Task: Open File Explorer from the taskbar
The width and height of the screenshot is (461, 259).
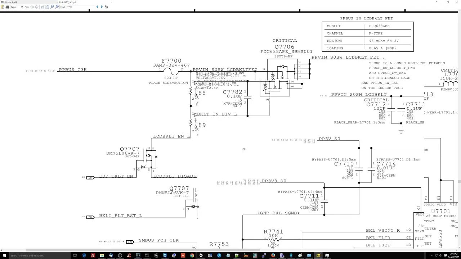Action: click(x=102, y=255)
